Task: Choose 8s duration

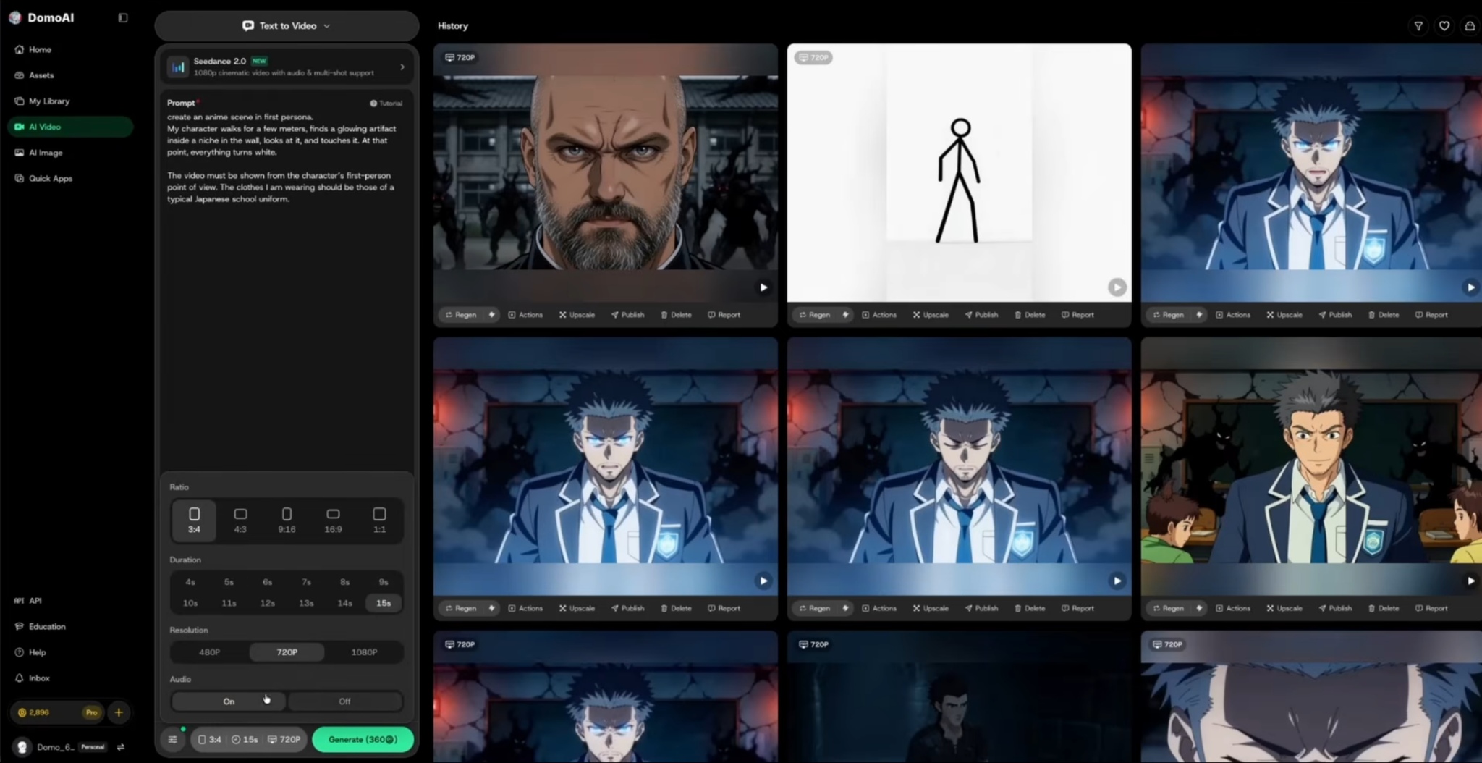Action: pyautogui.click(x=345, y=582)
